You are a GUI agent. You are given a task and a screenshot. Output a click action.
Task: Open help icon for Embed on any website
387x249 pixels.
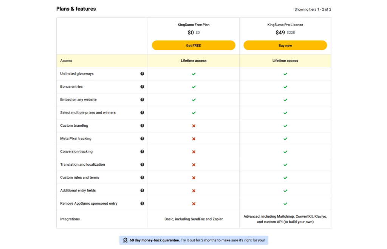142,100
